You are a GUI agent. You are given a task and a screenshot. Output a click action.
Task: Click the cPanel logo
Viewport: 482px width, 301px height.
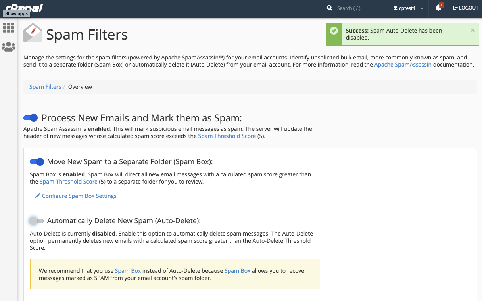pyautogui.click(x=24, y=6)
